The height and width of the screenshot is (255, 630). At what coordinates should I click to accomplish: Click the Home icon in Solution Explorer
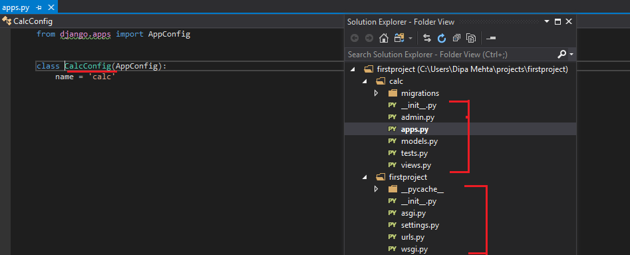[x=384, y=38]
